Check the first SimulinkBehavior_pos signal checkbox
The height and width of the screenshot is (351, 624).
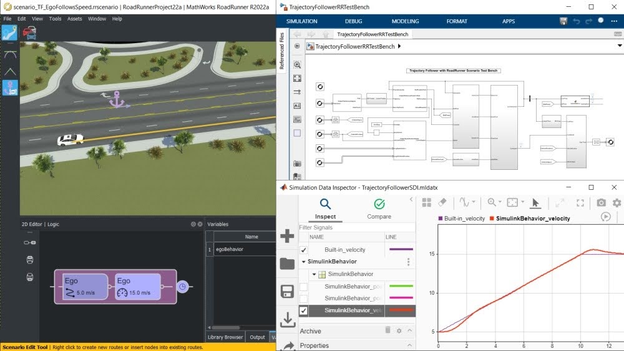pos(304,287)
